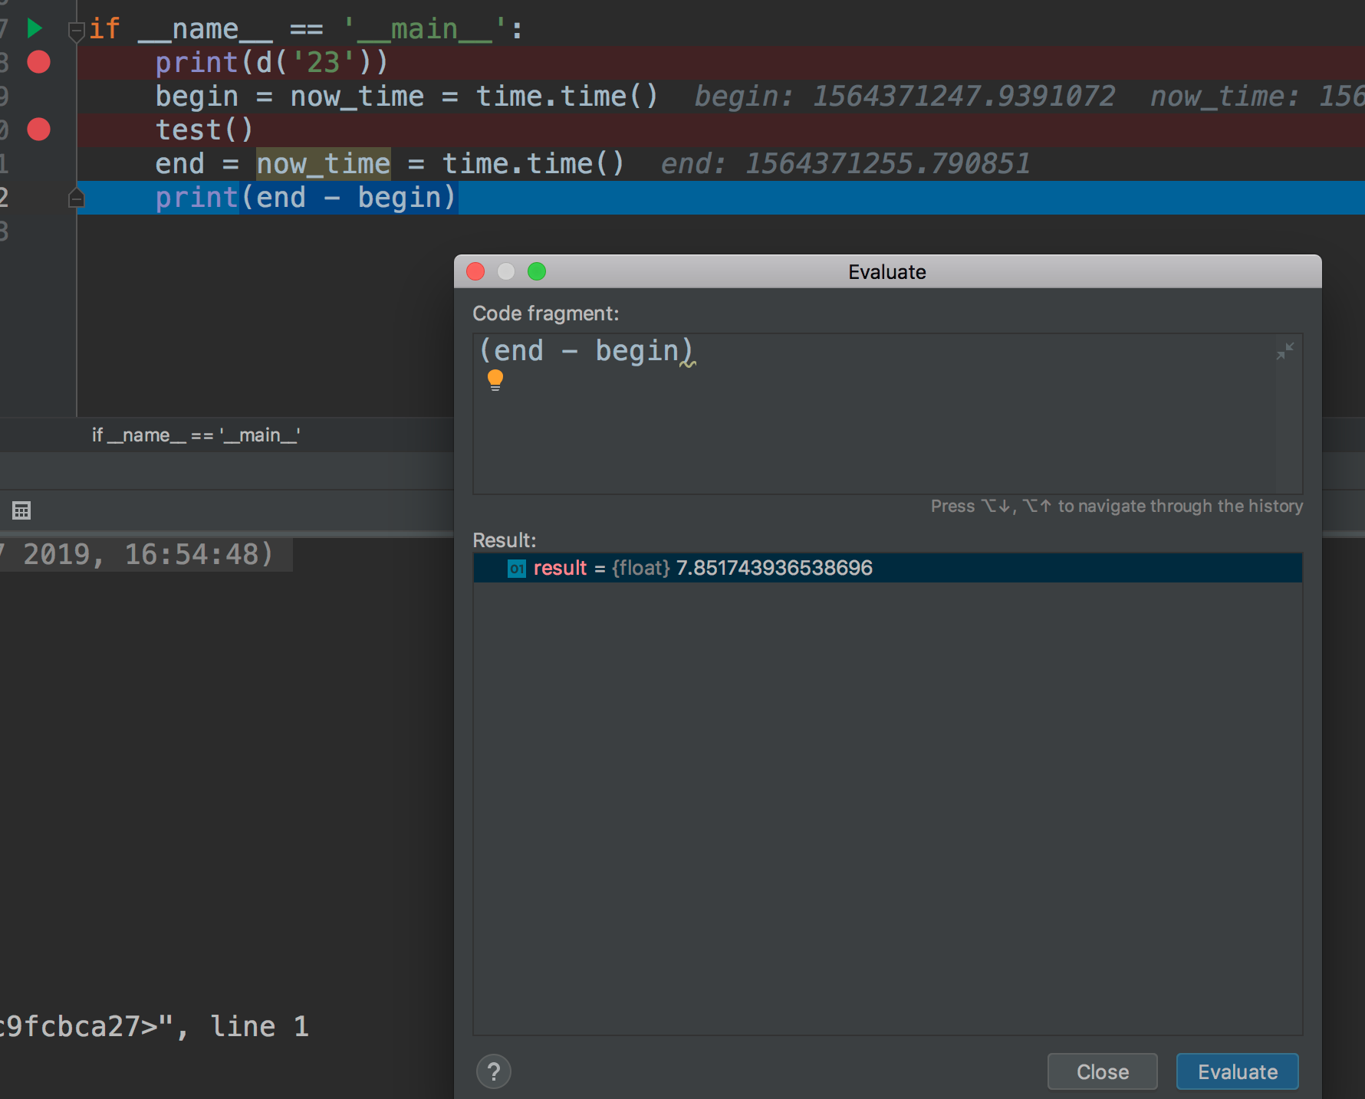Click the breadcrumb if __name__ == '__main__'

click(x=196, y=435)
